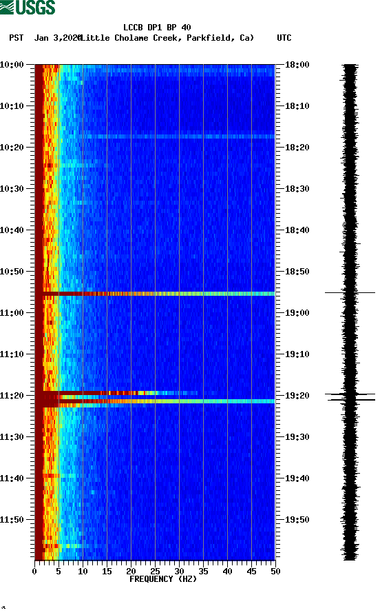
Task: Click the 35 Hz frequency tick label
Action: tap(203, 572)
